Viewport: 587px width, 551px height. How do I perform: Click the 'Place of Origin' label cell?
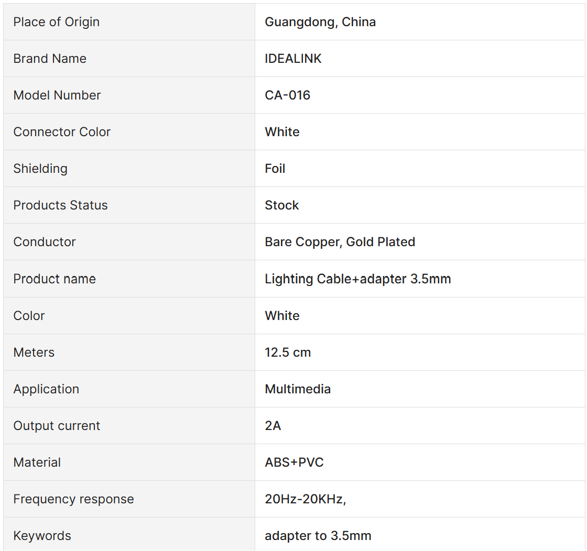[x=56, y=22]
